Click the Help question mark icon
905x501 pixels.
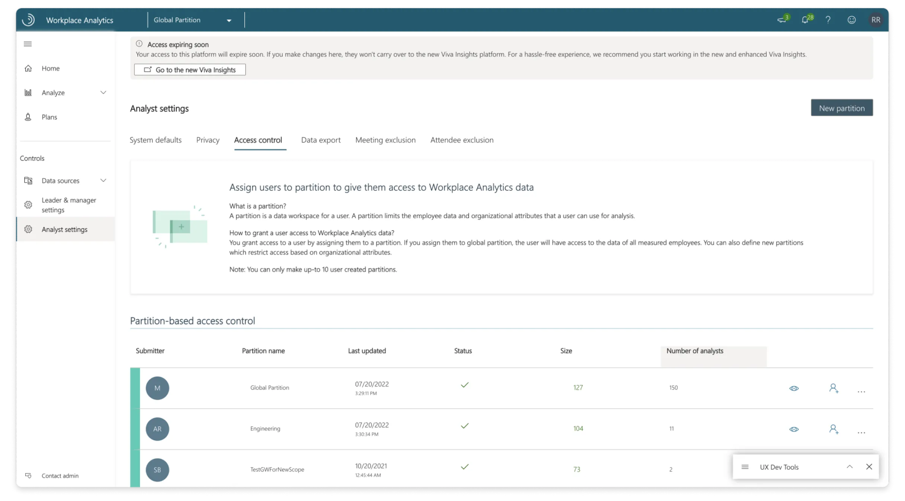(x=828, y=20)
